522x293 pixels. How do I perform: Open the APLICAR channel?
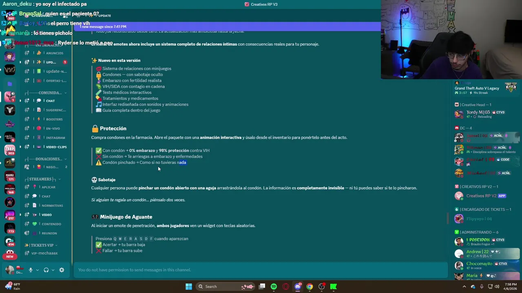46,187
